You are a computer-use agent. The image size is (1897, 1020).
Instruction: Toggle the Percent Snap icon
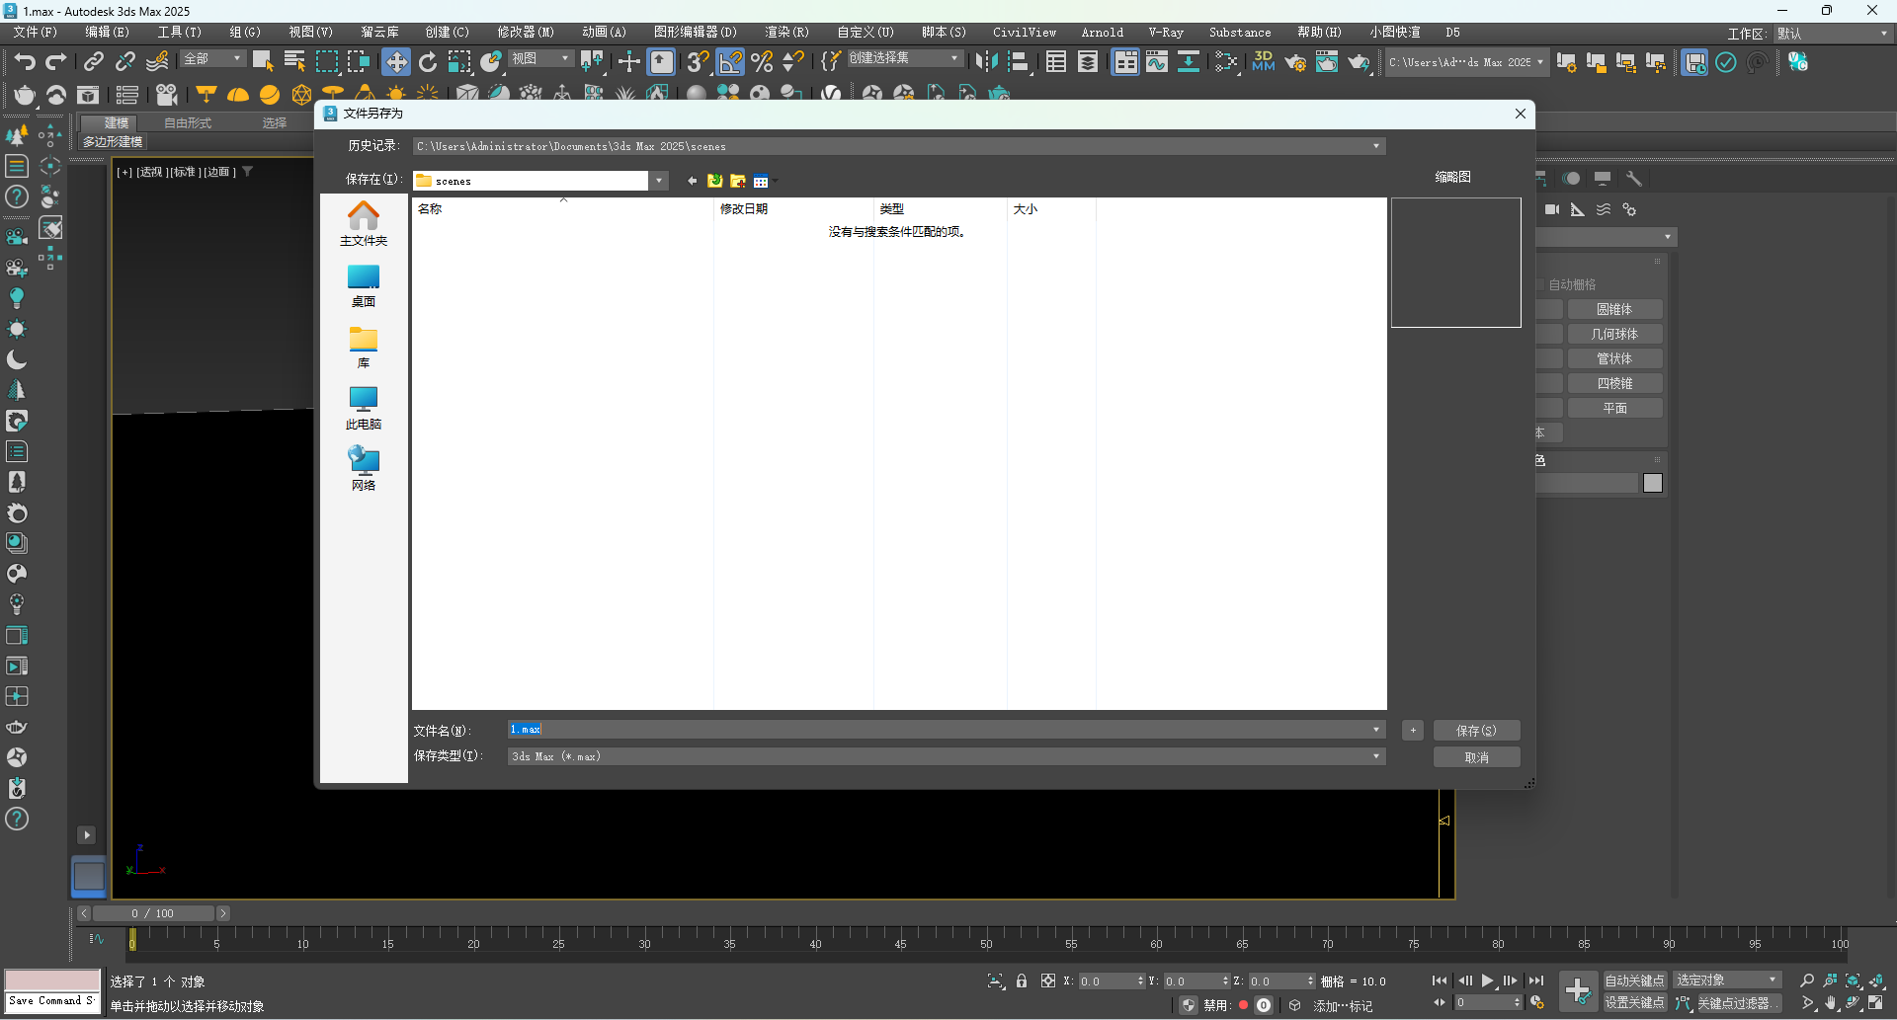(x=762, y=62)
